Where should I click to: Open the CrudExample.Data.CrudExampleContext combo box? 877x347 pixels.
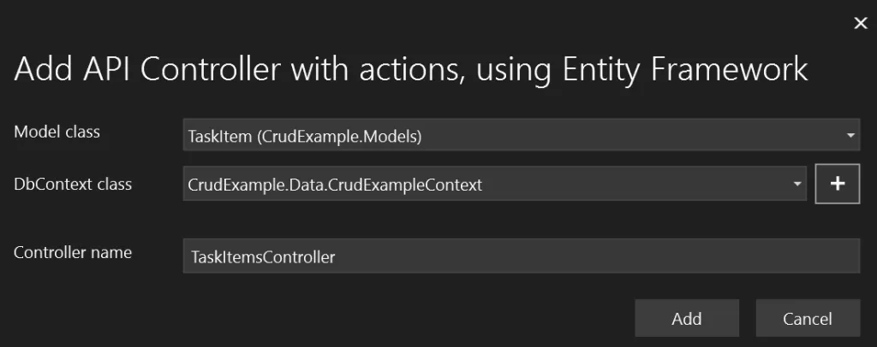coord(494,184)
